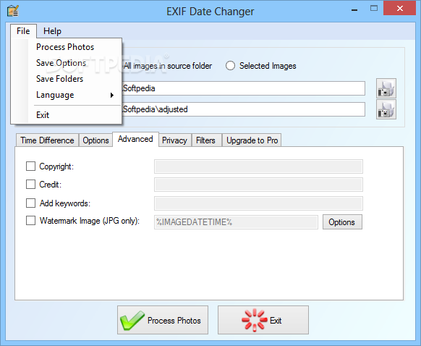The width and height of the screenshot is (421, 346).
Task: Open watermark Options button
Action: [x=342, y=222]
